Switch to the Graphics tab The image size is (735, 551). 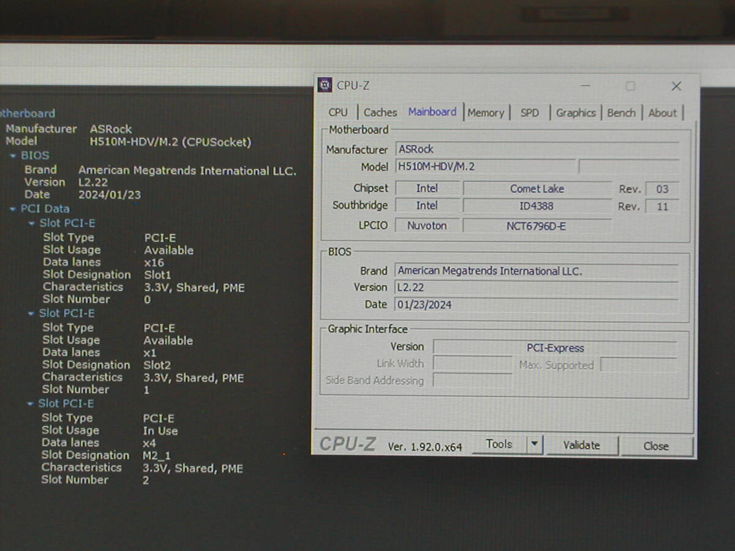point(575,113)
